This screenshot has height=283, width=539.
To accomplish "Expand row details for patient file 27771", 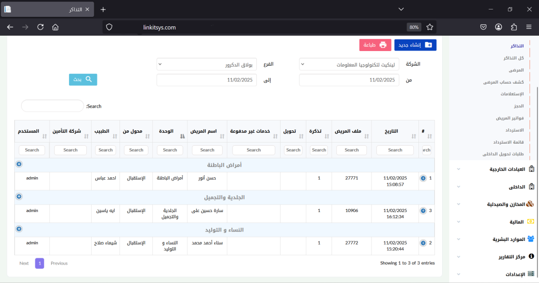I will (423, 178).
